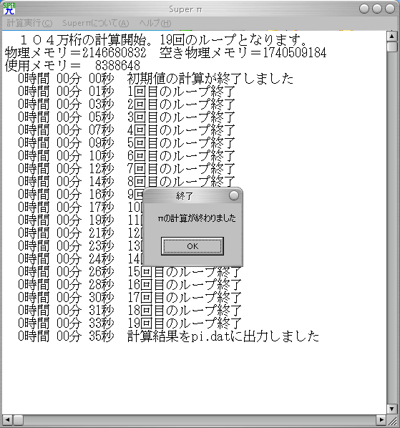400x428 pixels.
Task: Click the horizontal scrollbar left arrow
Action: (7, 419)
